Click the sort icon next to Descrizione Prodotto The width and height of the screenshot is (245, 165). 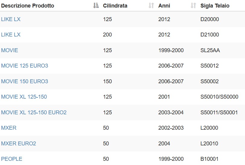click(96, 5)
